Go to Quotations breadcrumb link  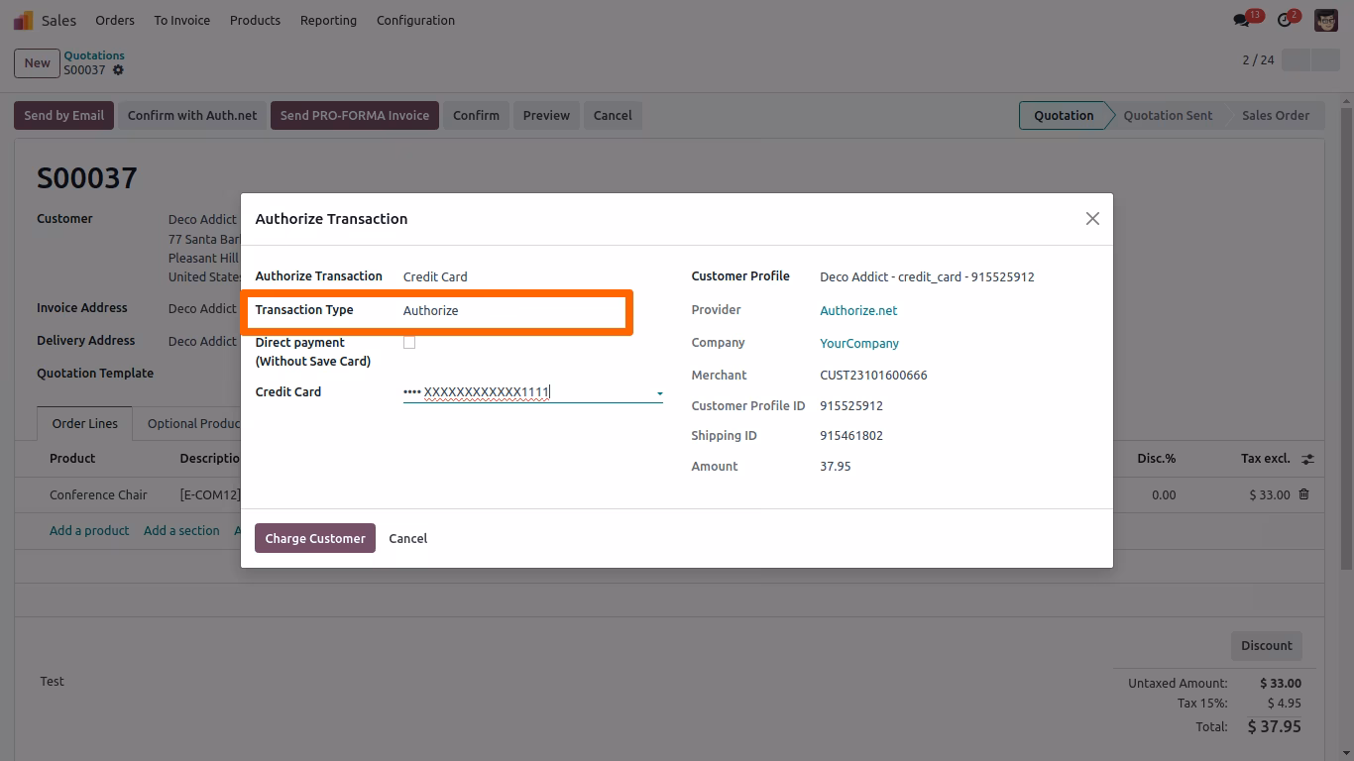(94, 55)
